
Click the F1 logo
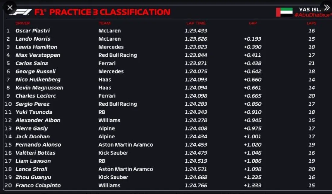pyautogui.click(x=21, y=12)
